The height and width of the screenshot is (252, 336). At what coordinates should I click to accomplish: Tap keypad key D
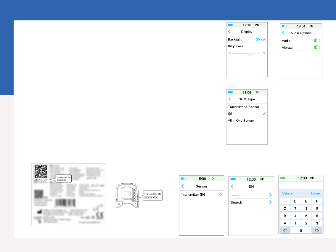tap(295, 201)
